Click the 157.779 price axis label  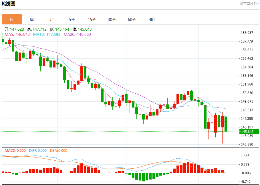(x=247, y=41)
